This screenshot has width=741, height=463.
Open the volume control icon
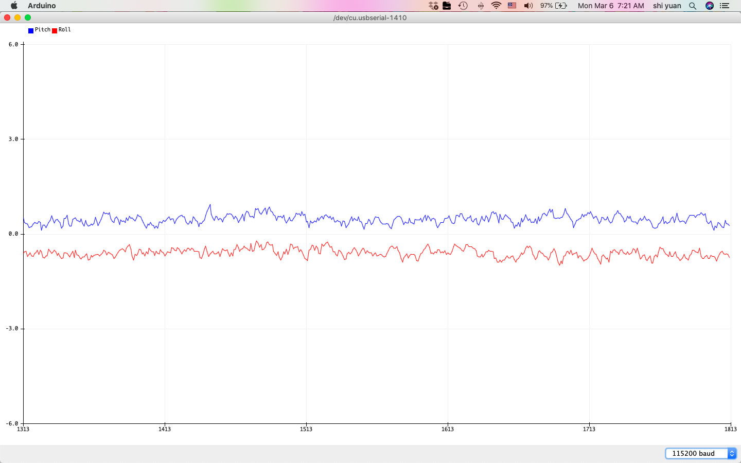(528, 6)
